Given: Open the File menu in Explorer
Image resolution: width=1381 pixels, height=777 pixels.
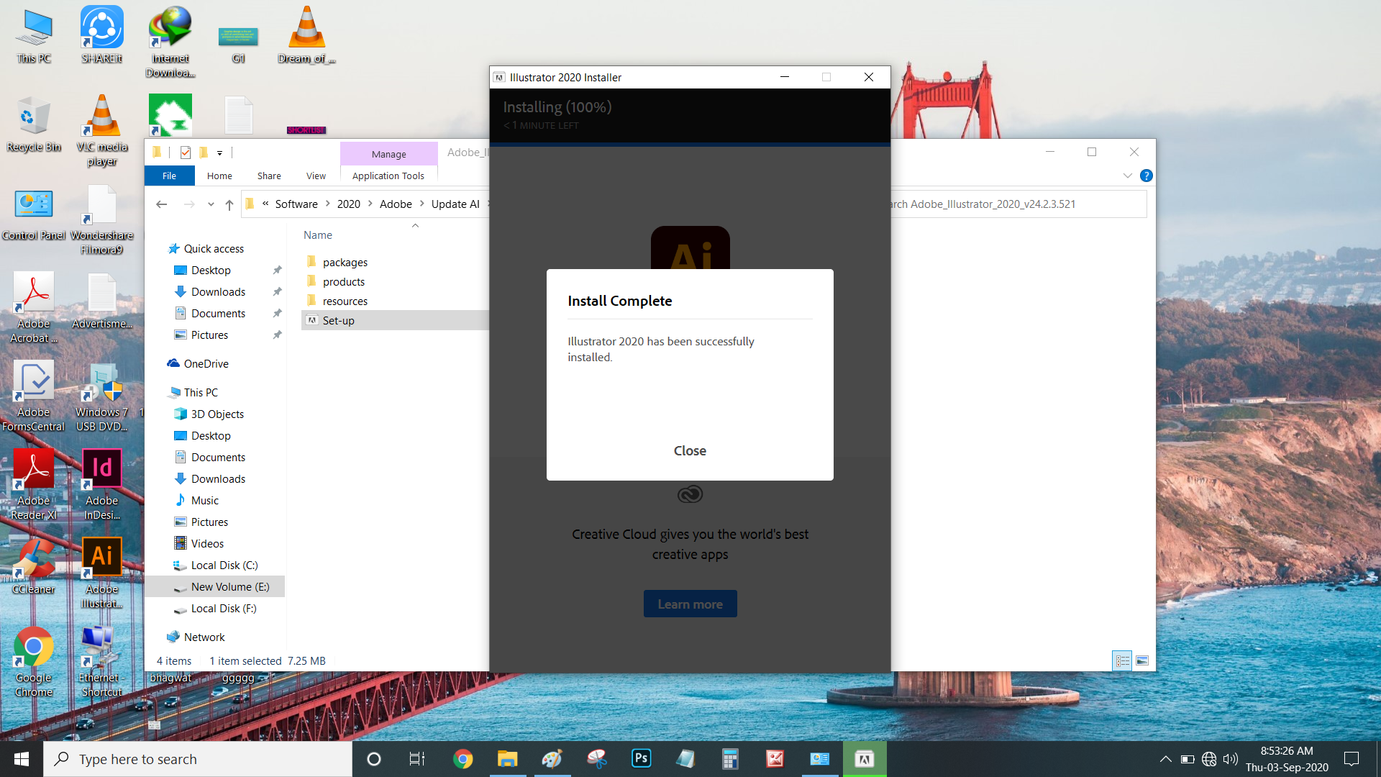Looking at the screenshot, I should click(169, 176).
